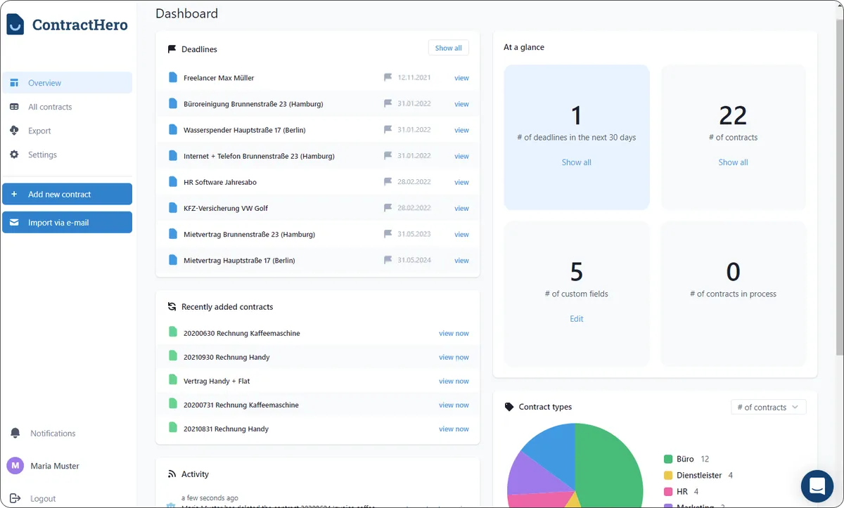Click the flag icon beside 31.05.2024

388,260
